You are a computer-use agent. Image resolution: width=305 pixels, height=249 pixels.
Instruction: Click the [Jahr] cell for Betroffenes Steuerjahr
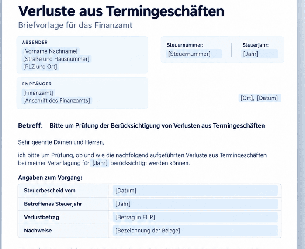[x=195, y=204]
